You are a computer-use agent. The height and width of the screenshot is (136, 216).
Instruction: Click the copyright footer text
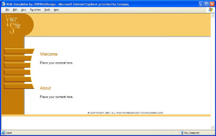[x=125, y=113]
